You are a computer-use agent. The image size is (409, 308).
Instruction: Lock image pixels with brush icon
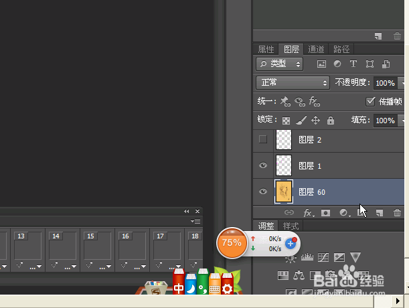301,121
